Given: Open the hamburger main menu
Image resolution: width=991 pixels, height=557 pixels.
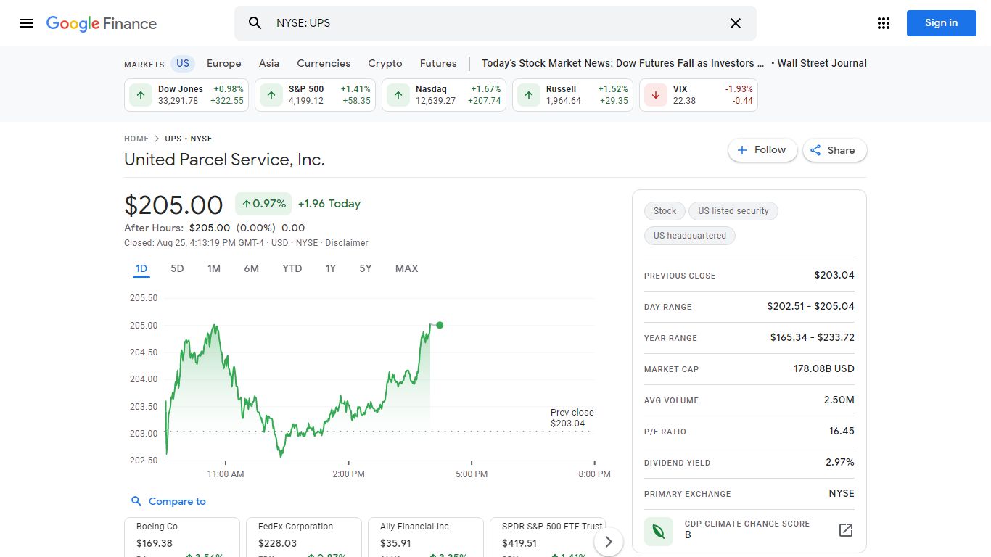Looking at the screenshot, I should [26, 23].
